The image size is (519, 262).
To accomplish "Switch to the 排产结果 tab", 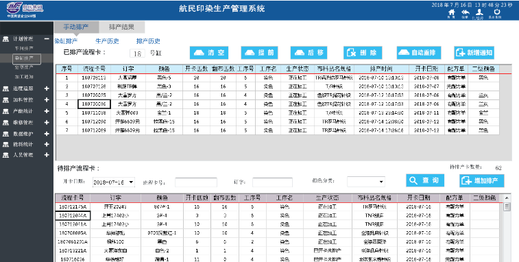I will tap(121, 27).
